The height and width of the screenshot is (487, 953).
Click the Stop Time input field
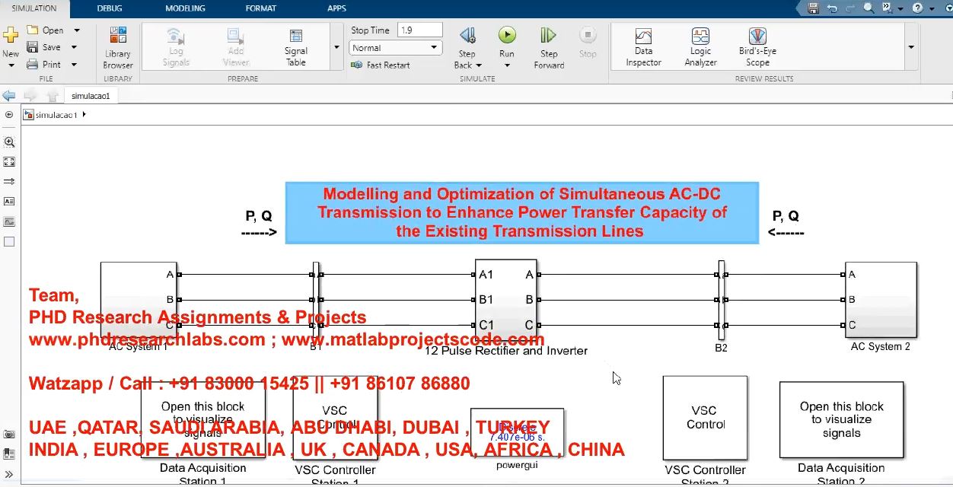pyautogui.click(x=419, y=30)
